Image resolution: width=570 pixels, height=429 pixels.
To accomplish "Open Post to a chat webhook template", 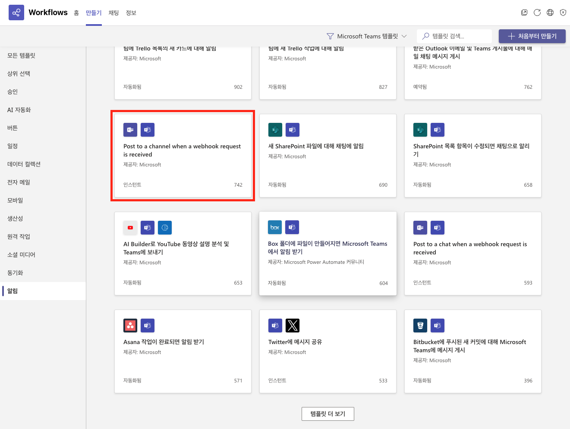I will click(470, 248).
